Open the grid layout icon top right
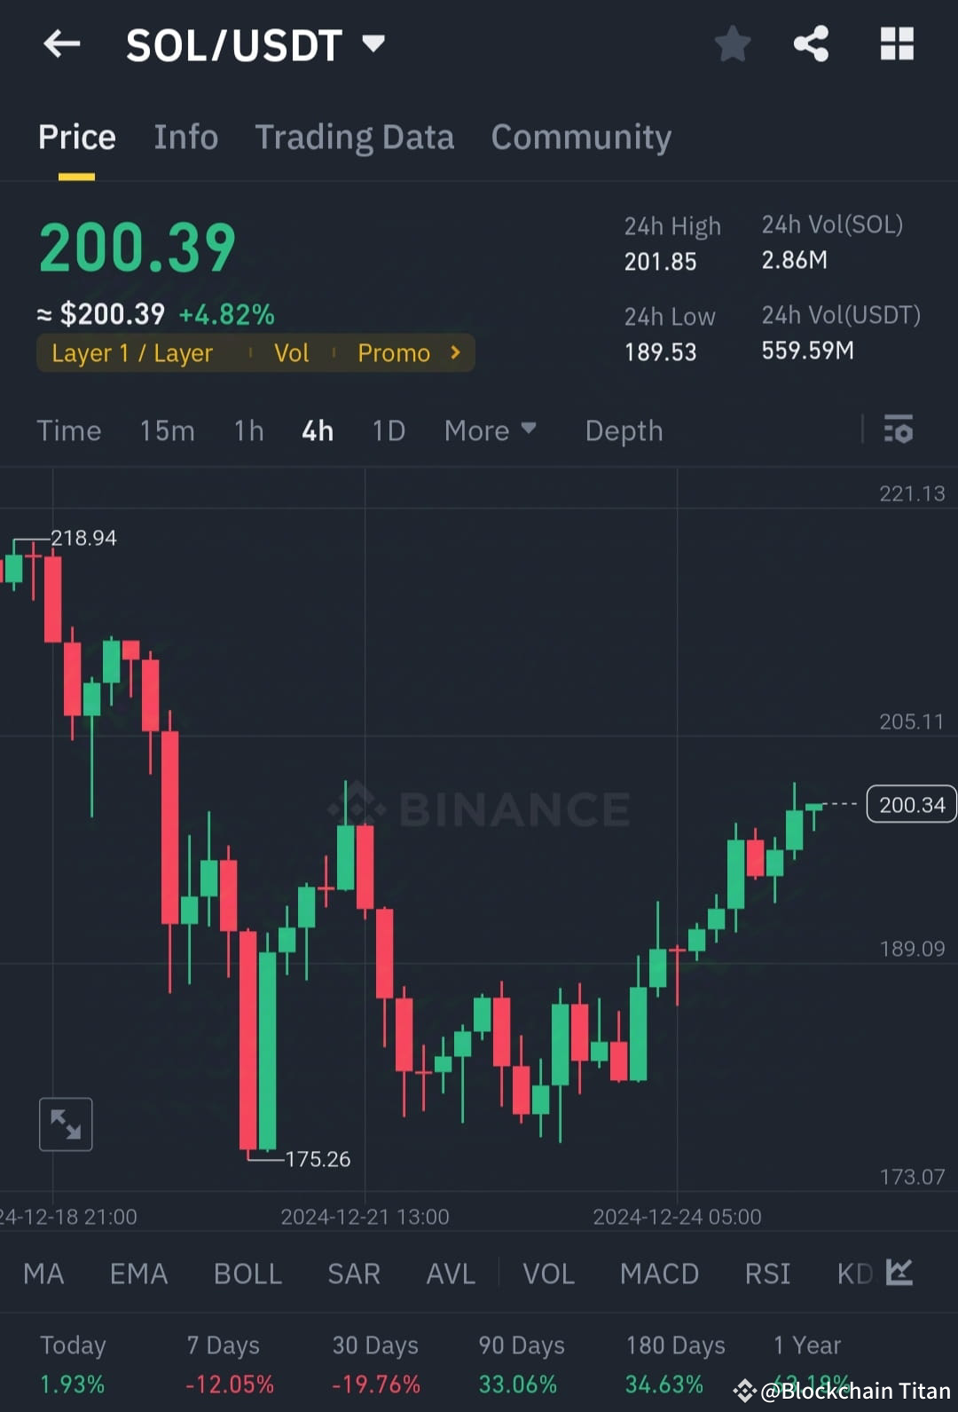This screenshot has width=958, height=1412. 896,43
